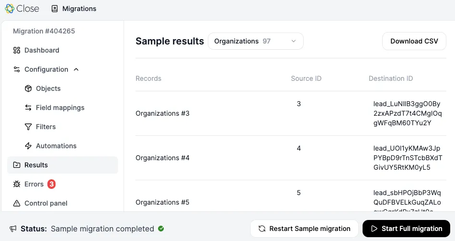Click Start Full migration button
The width and height of the screenshot is (455, 241).
point(406,229)
